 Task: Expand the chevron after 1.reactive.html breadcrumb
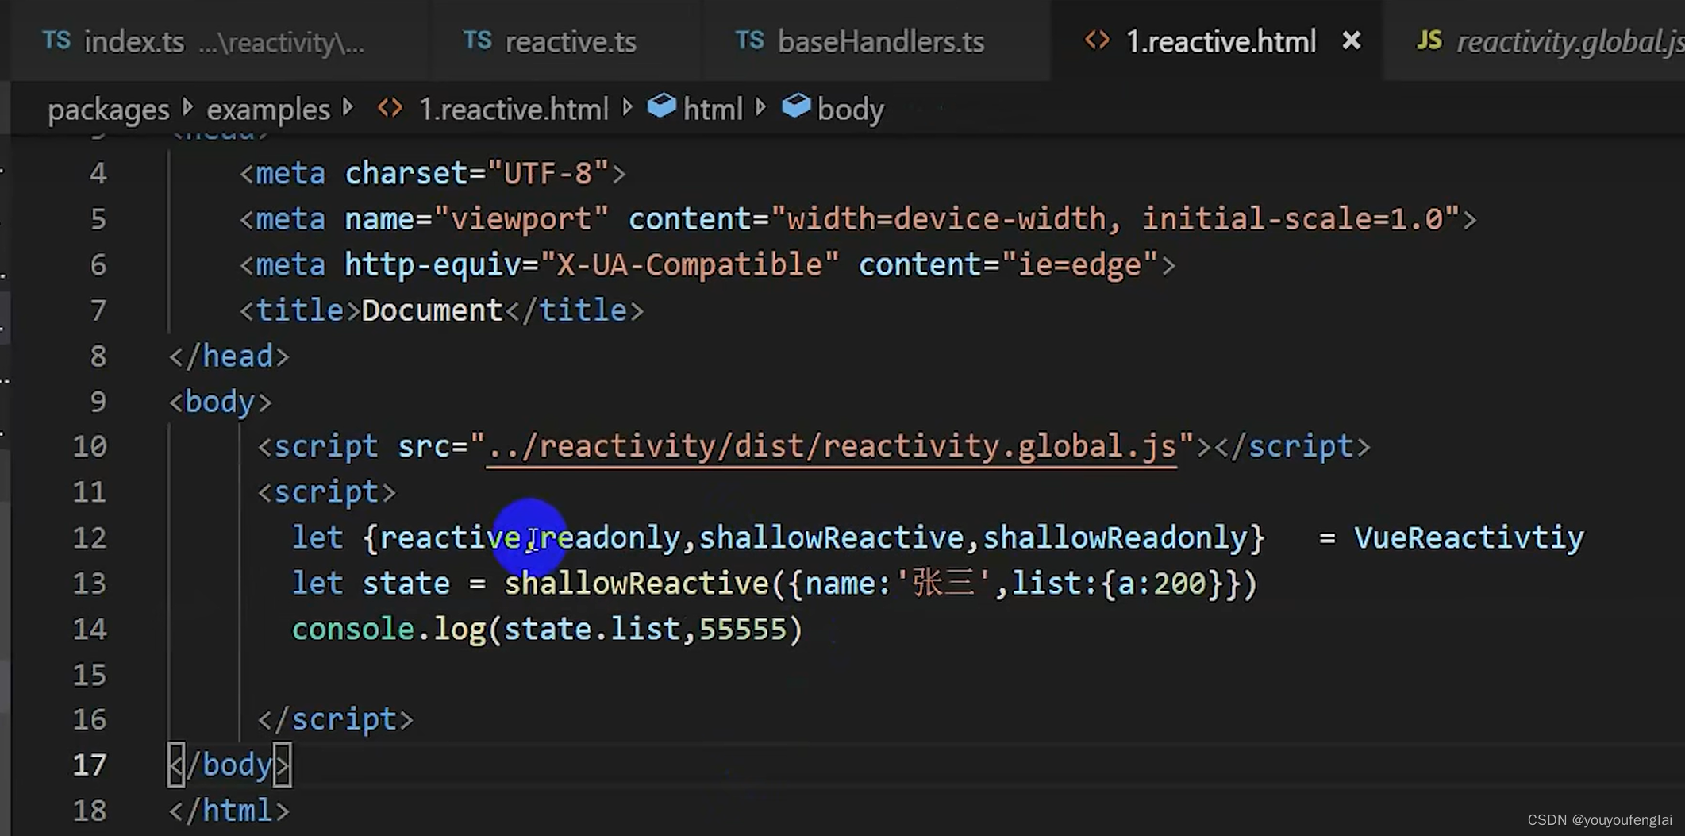[627, 107]
